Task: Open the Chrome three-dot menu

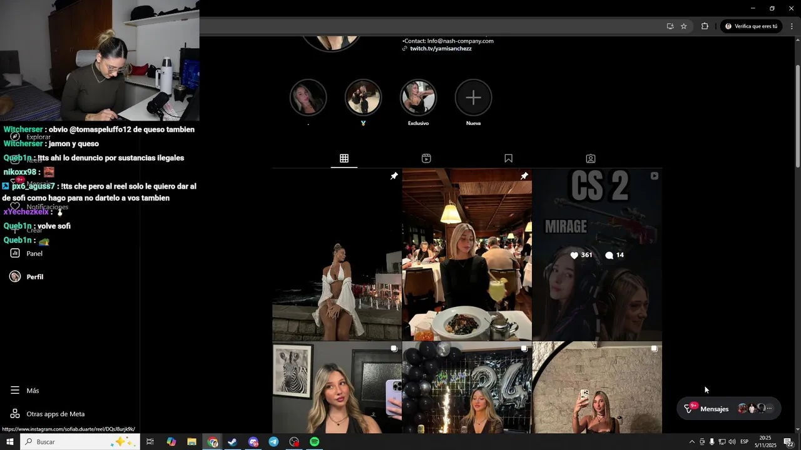Action: click(792, 26)
